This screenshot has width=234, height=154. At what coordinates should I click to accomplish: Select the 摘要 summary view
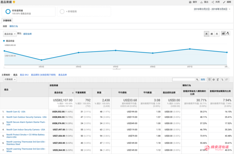5,26
